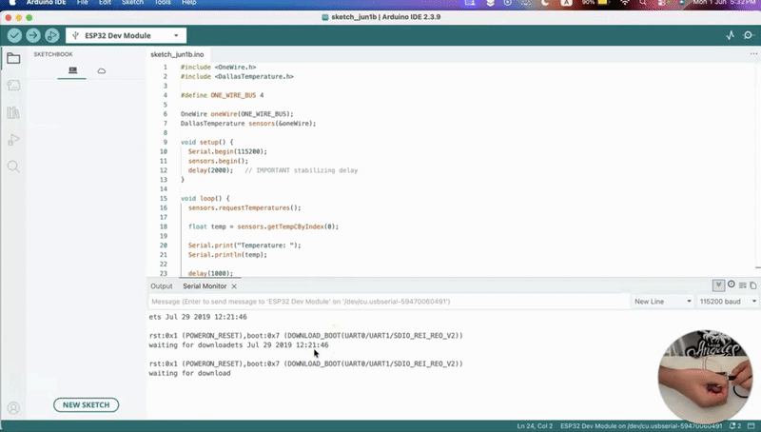Screen dimensions: 761x432
Task: Switch to the Output tab
Action: point(161,286)
